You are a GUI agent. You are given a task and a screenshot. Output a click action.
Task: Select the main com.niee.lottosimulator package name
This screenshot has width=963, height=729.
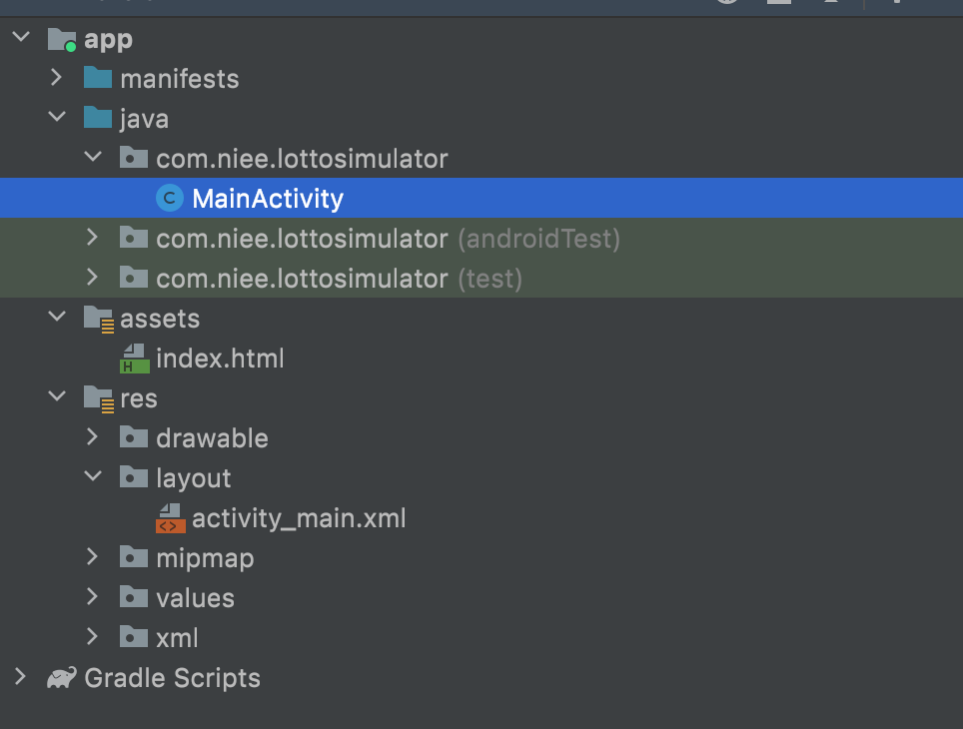[302, 159]
